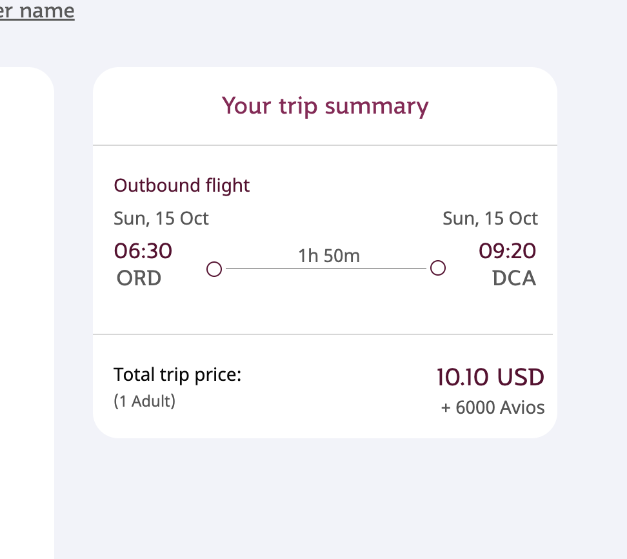Open the partially visible underlined "name" link

point(37,11)
